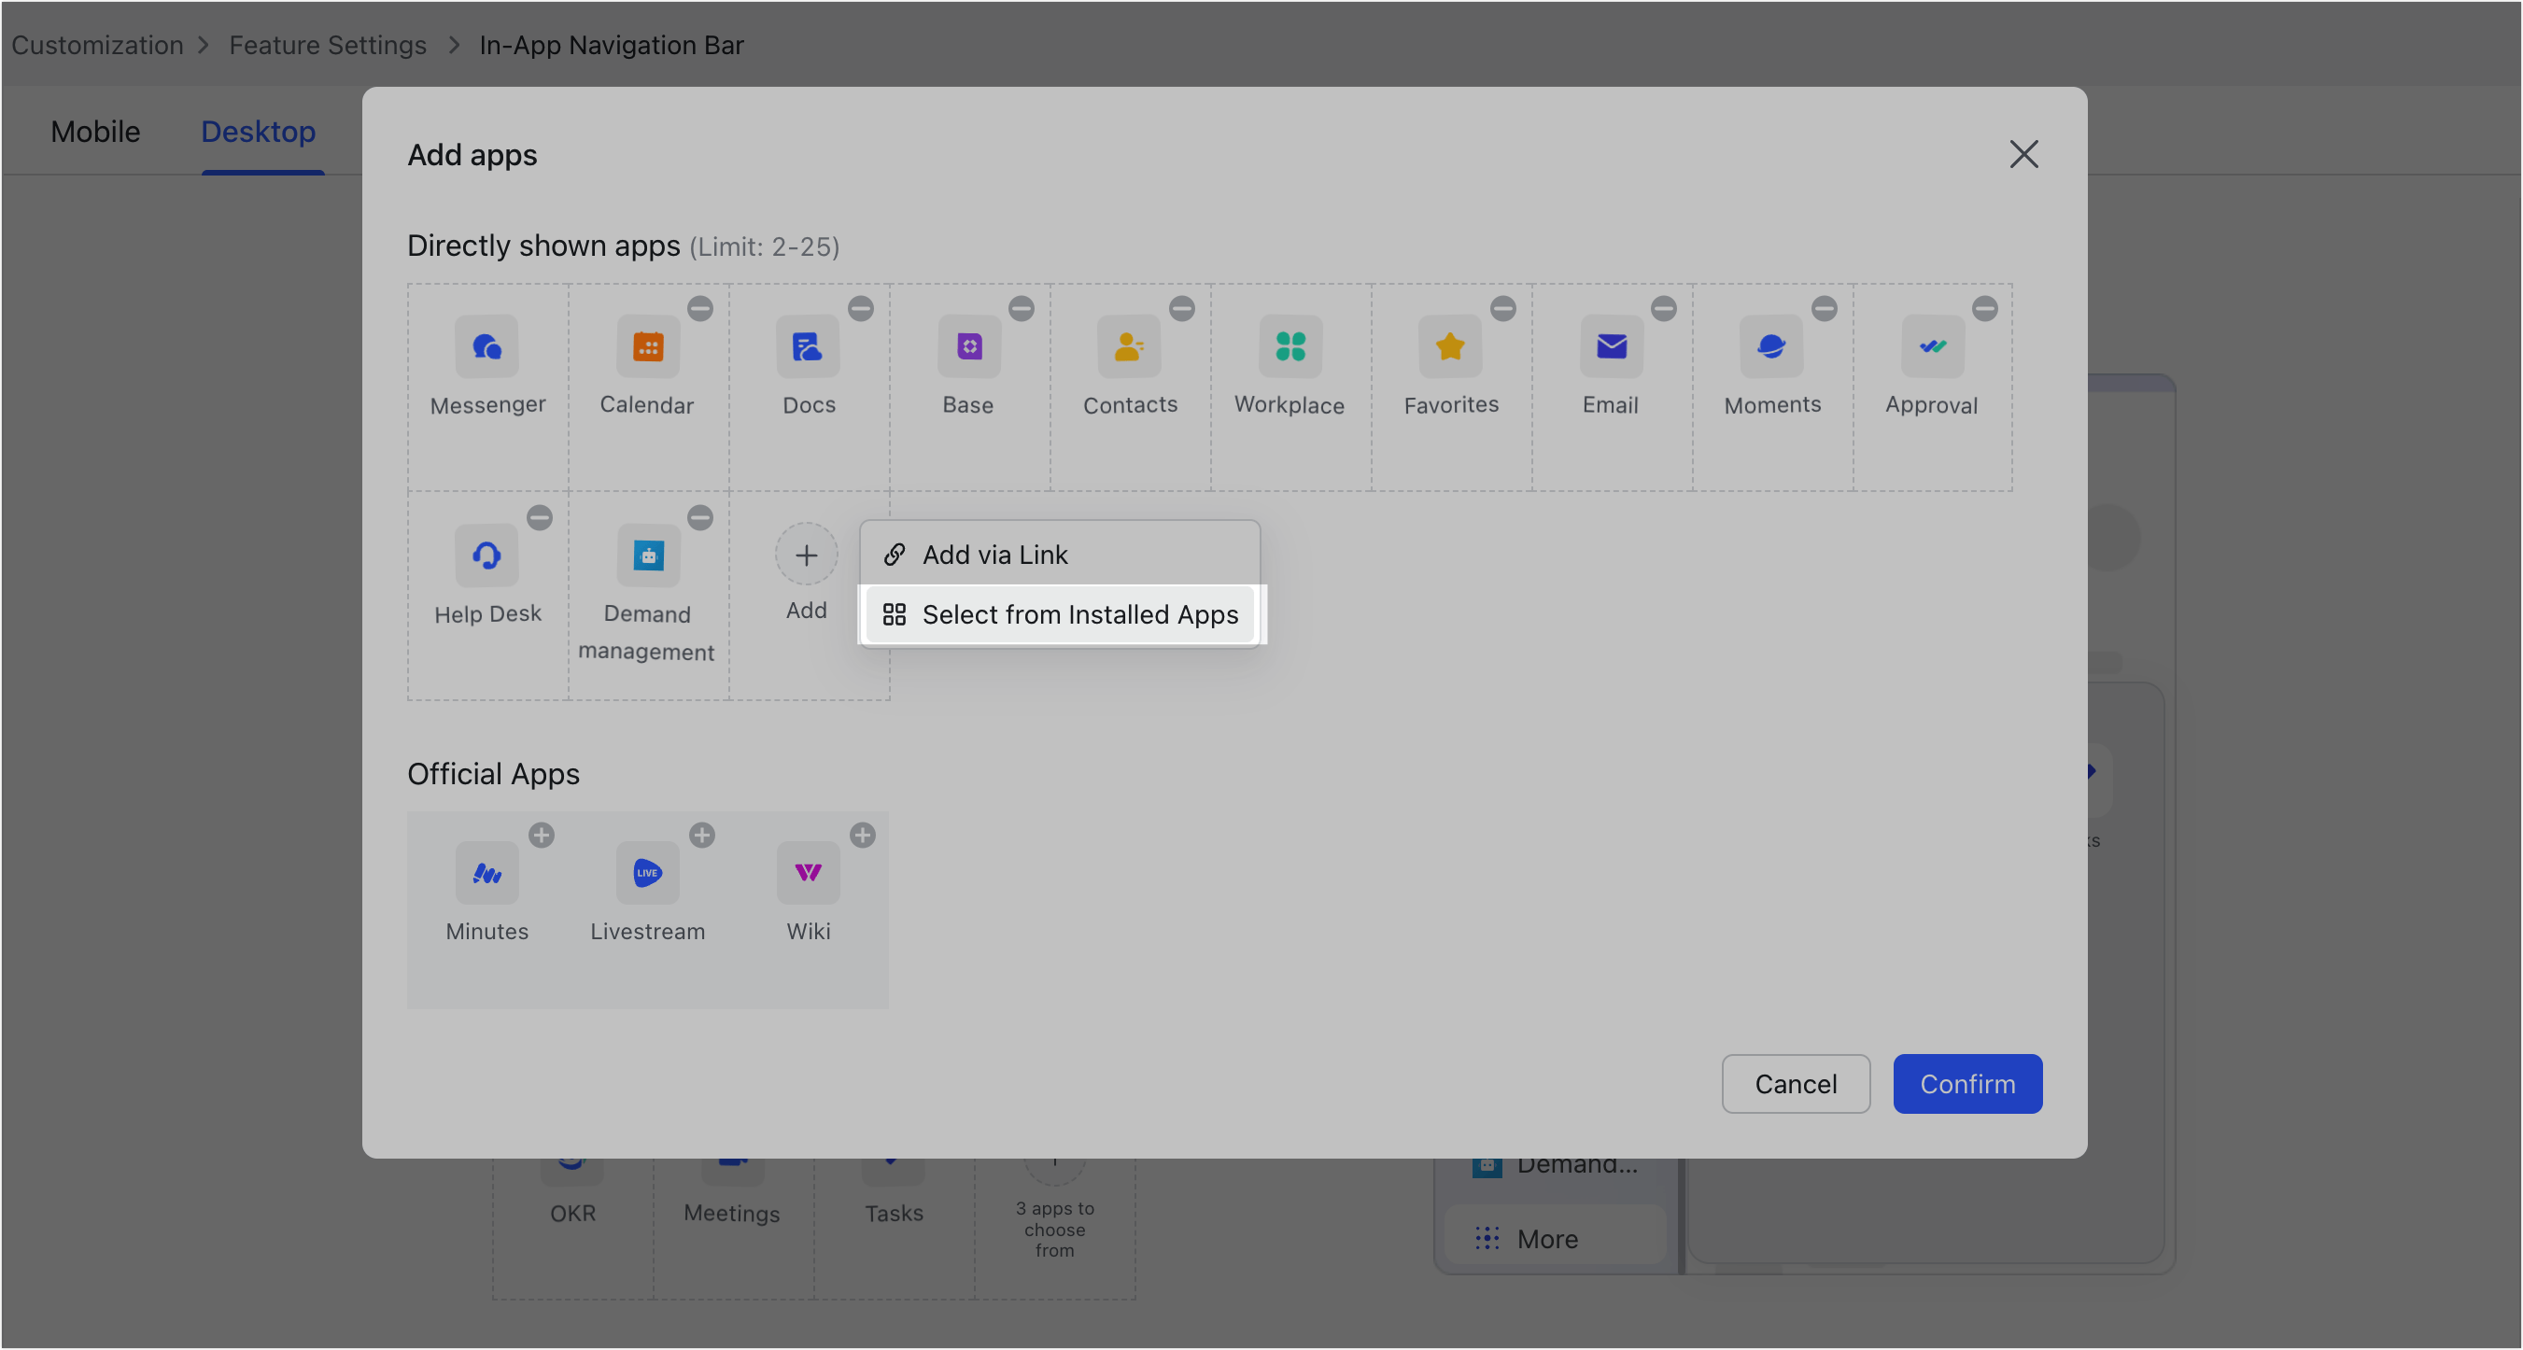Viewport: 2523px width, 1350px height.
Task: Click the Workplace app icon
Action: coord(1290,345)
